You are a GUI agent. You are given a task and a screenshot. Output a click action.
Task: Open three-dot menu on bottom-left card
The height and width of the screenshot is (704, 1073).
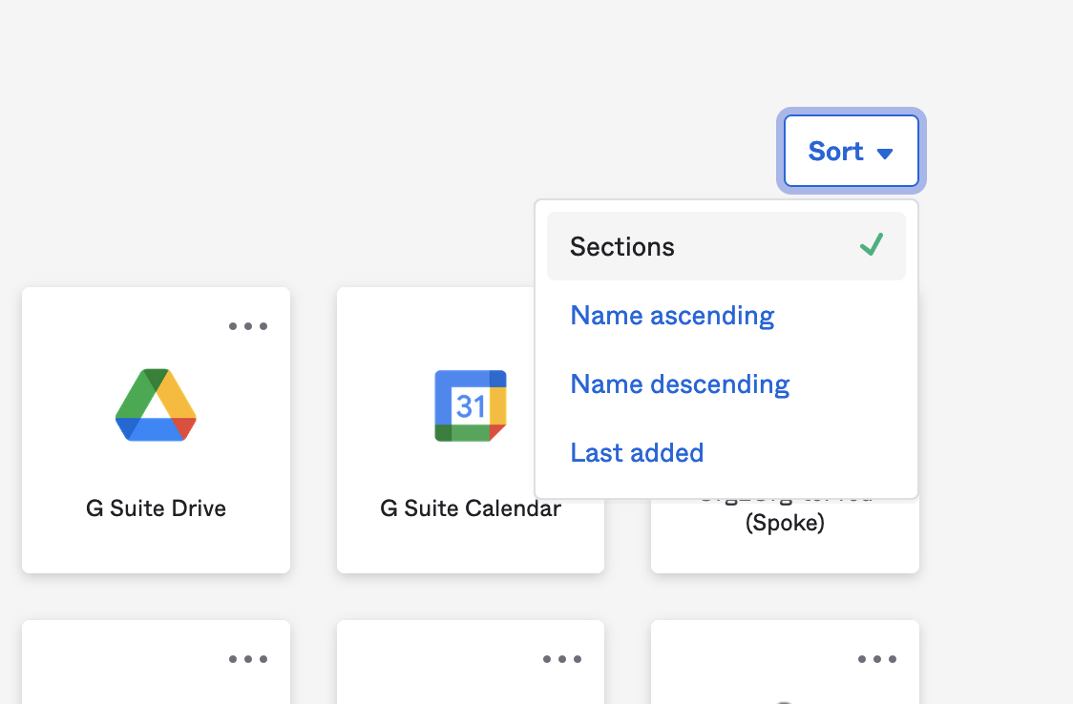tap(248, 659)
